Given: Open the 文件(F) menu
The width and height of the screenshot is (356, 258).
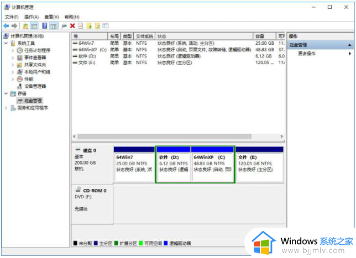Looking at the screenshot, I should tap(12, 17).
